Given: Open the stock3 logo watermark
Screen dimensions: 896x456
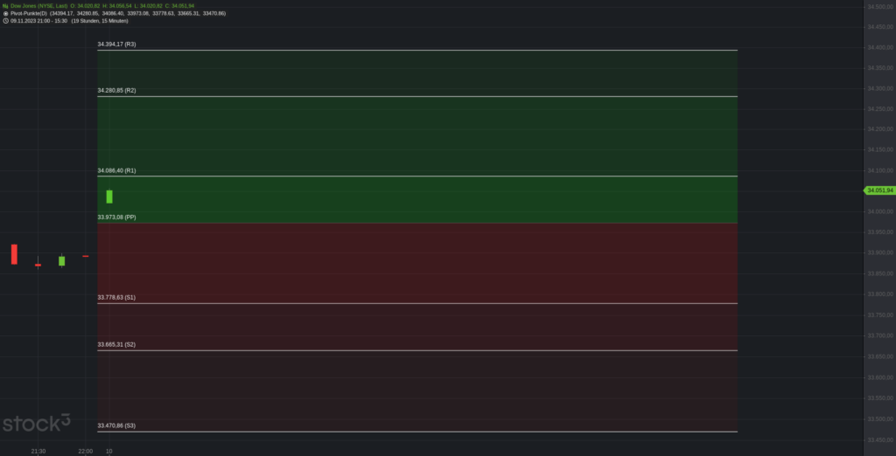Looking at the screenshot, I should click(37, 423).
